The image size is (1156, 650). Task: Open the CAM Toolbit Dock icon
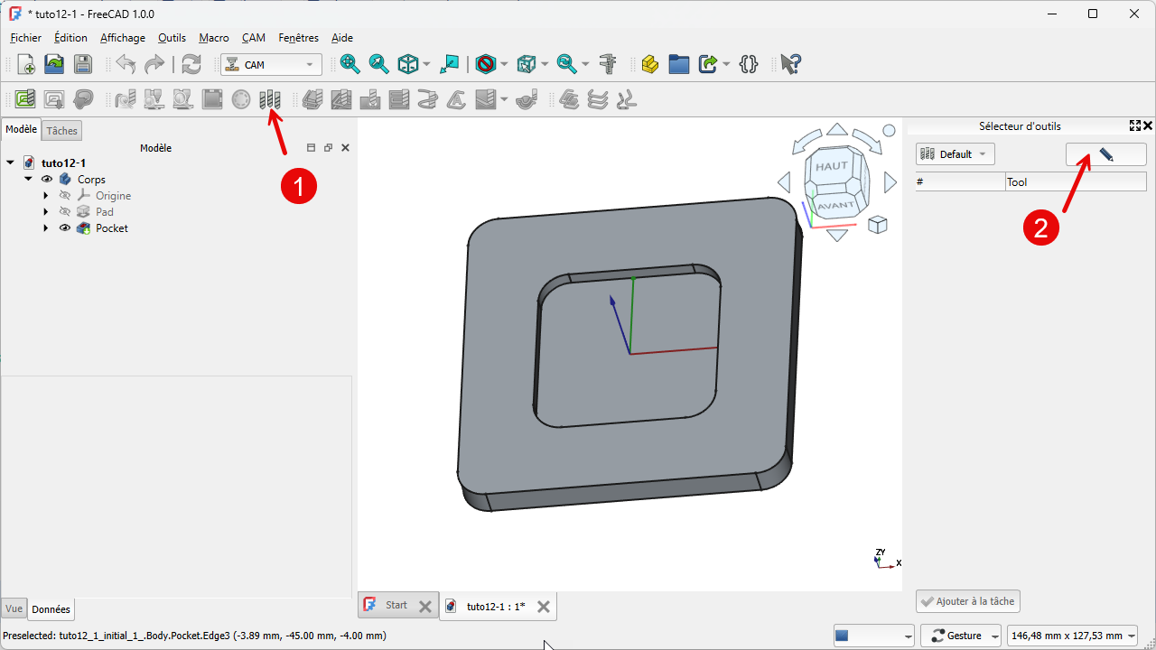(270, 99)
